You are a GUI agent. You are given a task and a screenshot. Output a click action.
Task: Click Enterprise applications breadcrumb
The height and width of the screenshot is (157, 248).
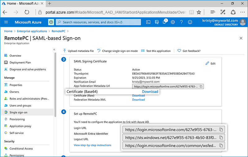pyautogui.click(x=32, y=31)
